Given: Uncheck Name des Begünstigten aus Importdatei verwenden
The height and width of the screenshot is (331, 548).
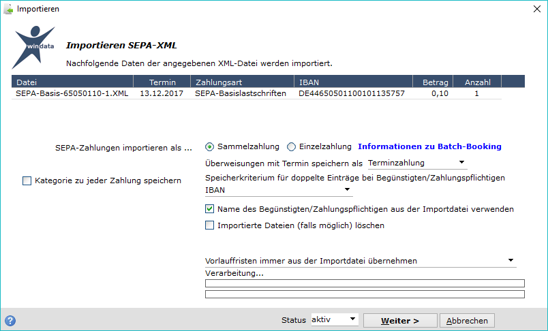Looking at the screenshot, I should [209, 209].
